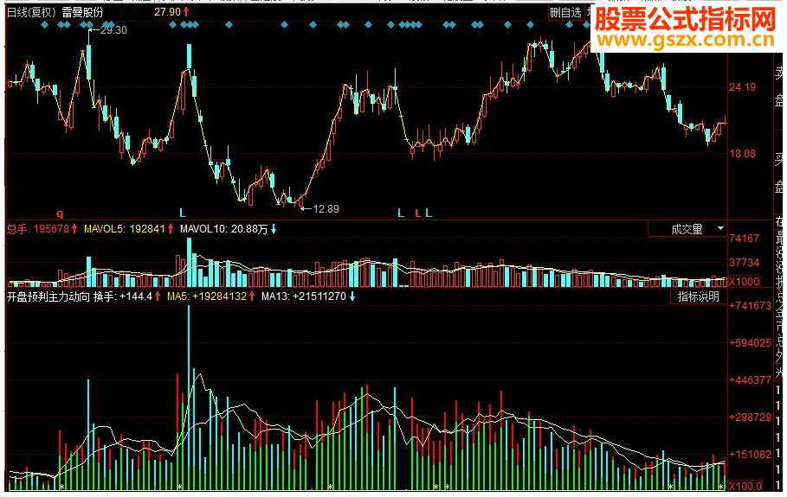The height and width of the screenshot is (497, 787).
Task: Click the 开盘预判主力动向 indicator name
Action: [48, 296]
